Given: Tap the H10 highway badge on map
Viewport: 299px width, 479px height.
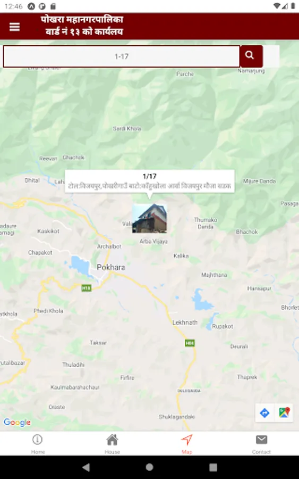Looking at the screenshot, I should 86,288.
